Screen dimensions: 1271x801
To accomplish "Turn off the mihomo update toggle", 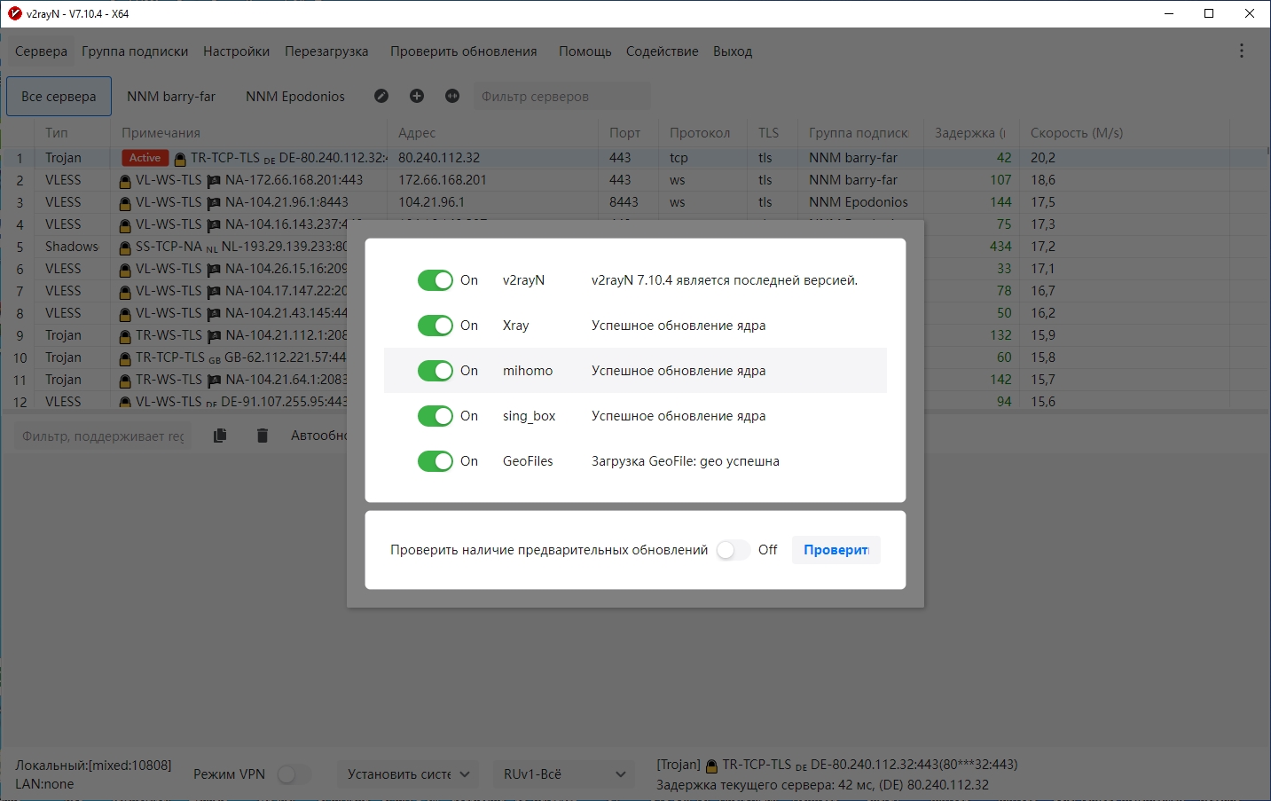I will [x=435, y=371].
